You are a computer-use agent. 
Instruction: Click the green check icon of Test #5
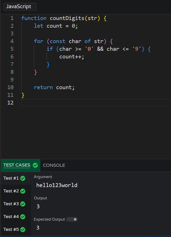[23, 230]
